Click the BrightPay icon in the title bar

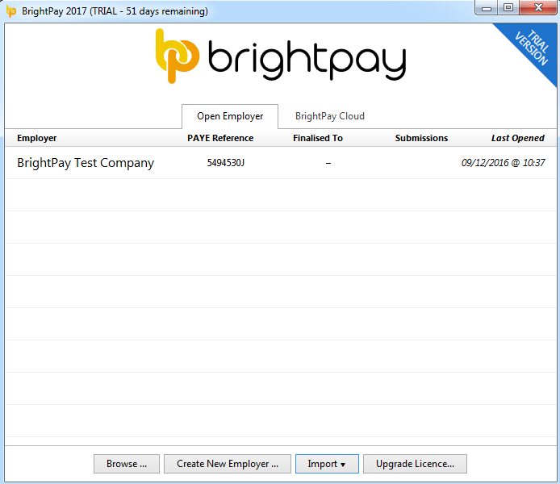point(11,11)
